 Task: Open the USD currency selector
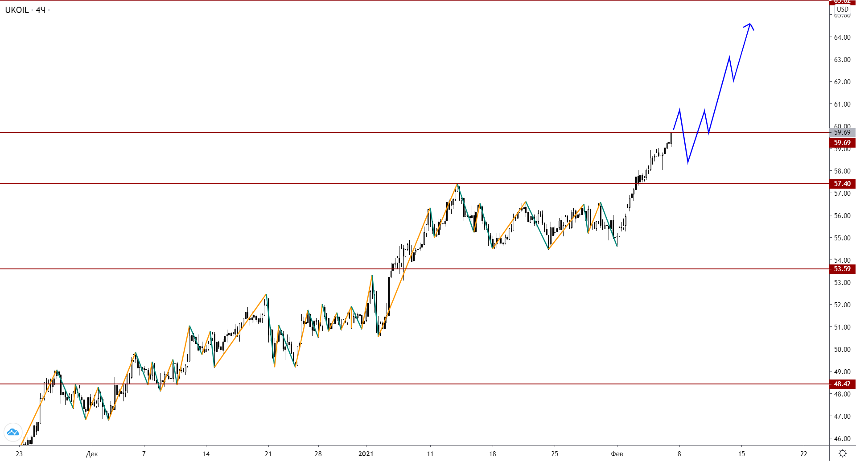843,9
